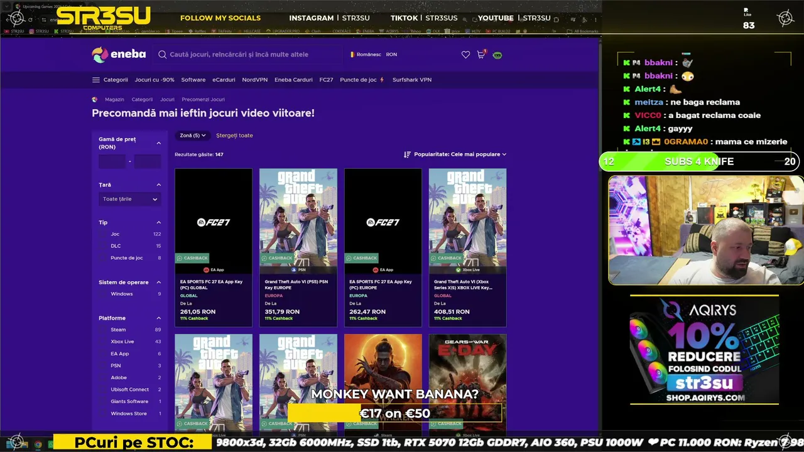804x452 pixels.
Task: Open the wishlist heart icon
Action: pos(465,55)
